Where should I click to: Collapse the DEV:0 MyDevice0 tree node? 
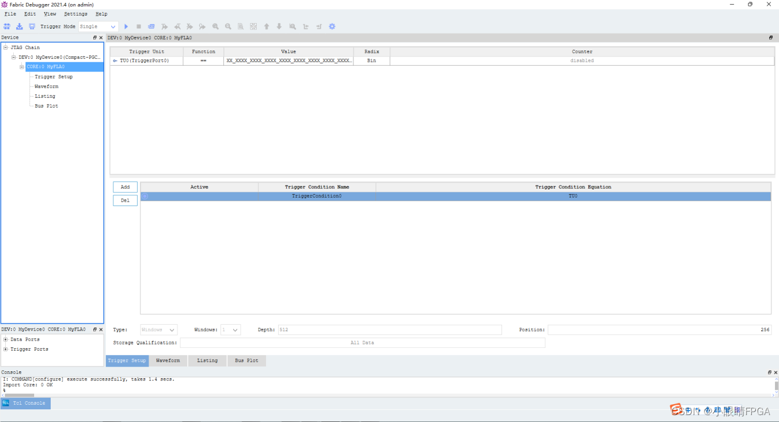(x=14, y=58)
